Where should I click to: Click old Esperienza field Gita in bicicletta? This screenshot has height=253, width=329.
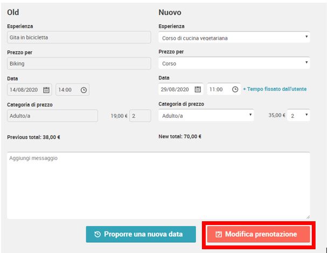[x=79, y=38]
